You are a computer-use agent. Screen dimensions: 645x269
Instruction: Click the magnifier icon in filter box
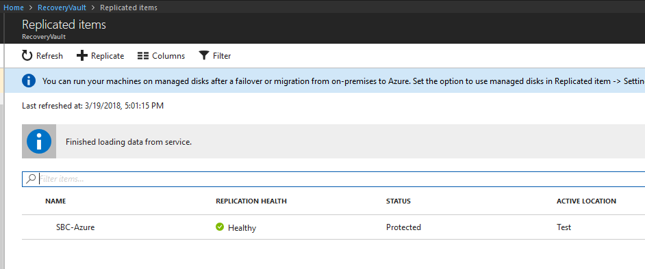[x=31, y=179]
